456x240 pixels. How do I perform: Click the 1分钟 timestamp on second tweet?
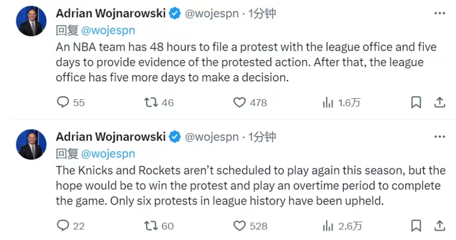point(262,137)
